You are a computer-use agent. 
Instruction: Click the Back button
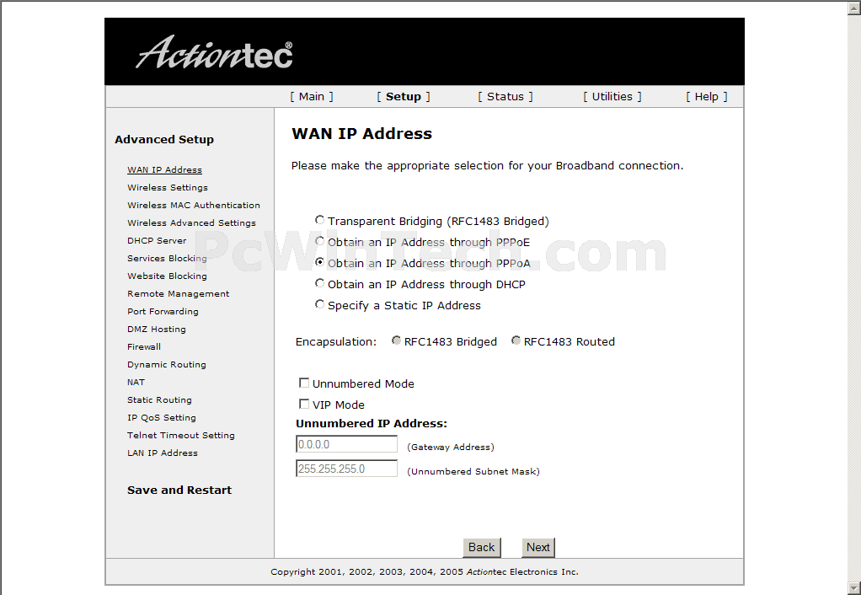tap(482, 547)
